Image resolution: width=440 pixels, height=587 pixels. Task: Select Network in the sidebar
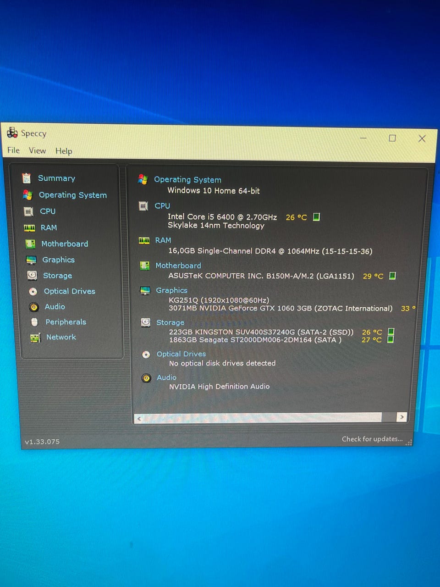coord(61,337)
